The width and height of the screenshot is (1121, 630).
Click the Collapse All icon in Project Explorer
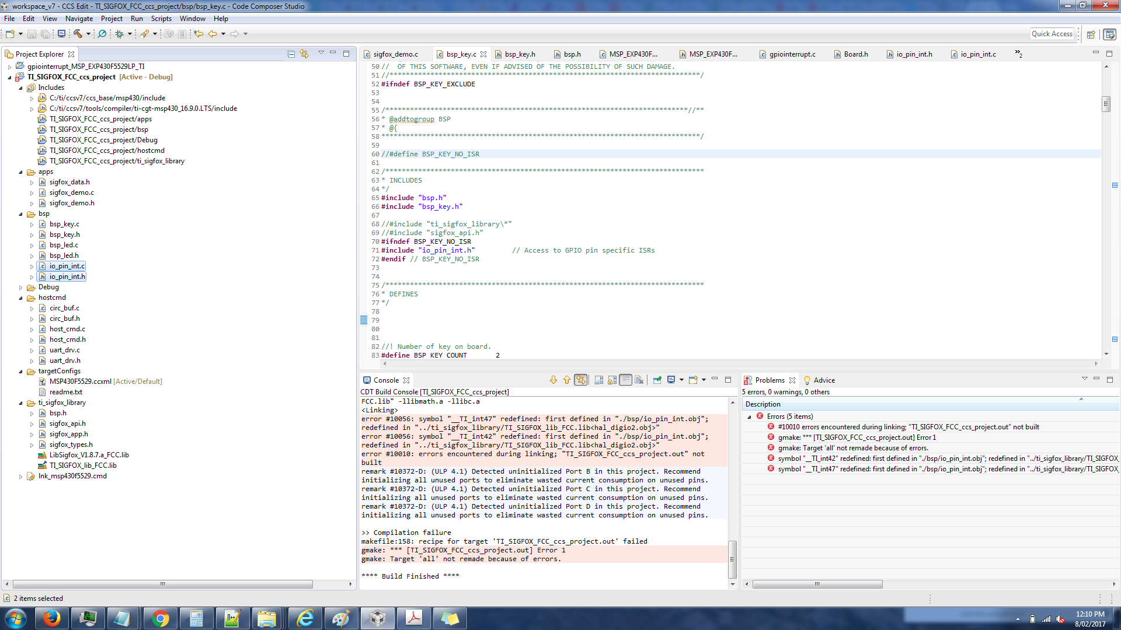[291, 54]
